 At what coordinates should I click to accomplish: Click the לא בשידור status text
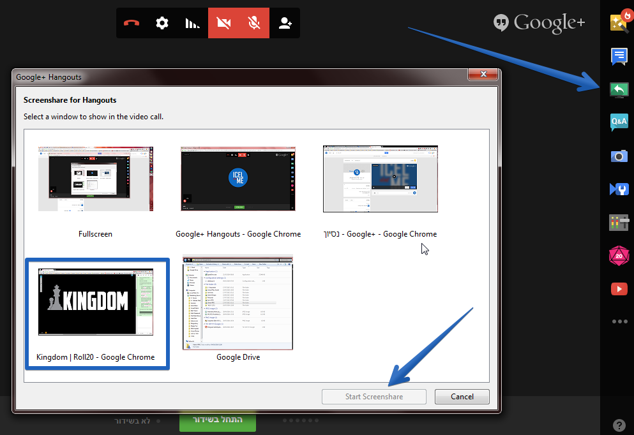pyautogui.click(x=132, y=421)
